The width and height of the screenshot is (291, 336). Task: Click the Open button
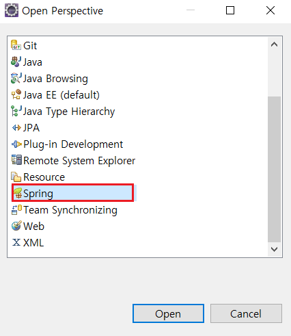tap(168, 313)
